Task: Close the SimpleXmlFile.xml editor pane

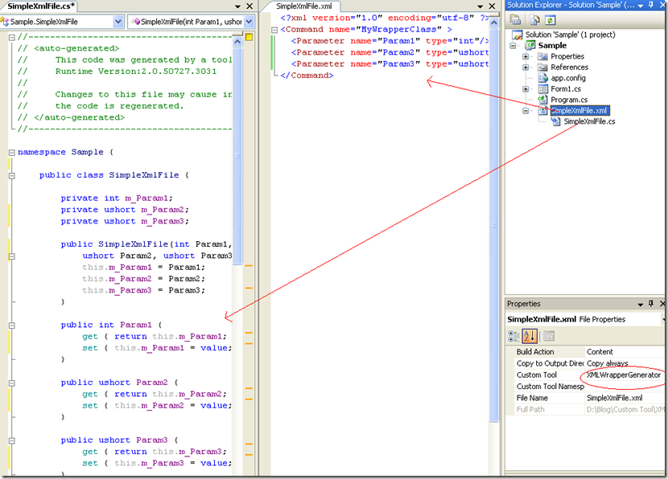Action: point(492,6)
